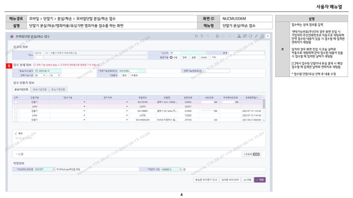Image resolution: width=353 pixels, height=198 pixels.
Task: Select the 기타 visit type radio button
Action: (210, 58)
